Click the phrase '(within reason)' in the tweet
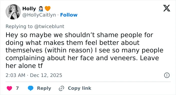 [69, 50]
